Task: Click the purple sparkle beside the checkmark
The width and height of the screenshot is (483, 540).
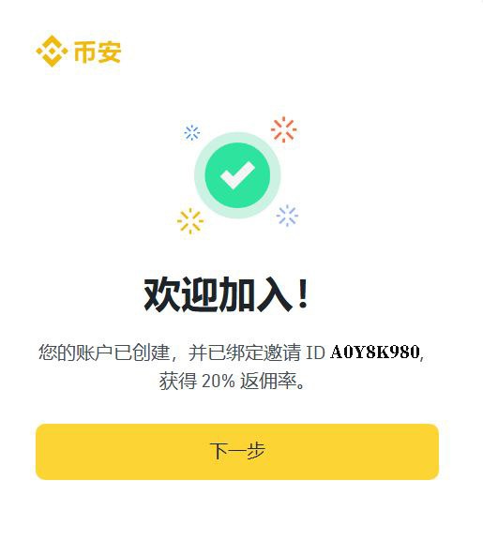Action: (287, 216)
